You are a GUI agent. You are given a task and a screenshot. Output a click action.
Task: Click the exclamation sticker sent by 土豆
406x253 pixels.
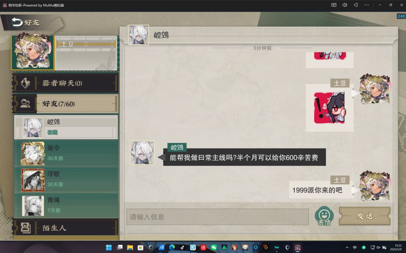click(330, 108)
